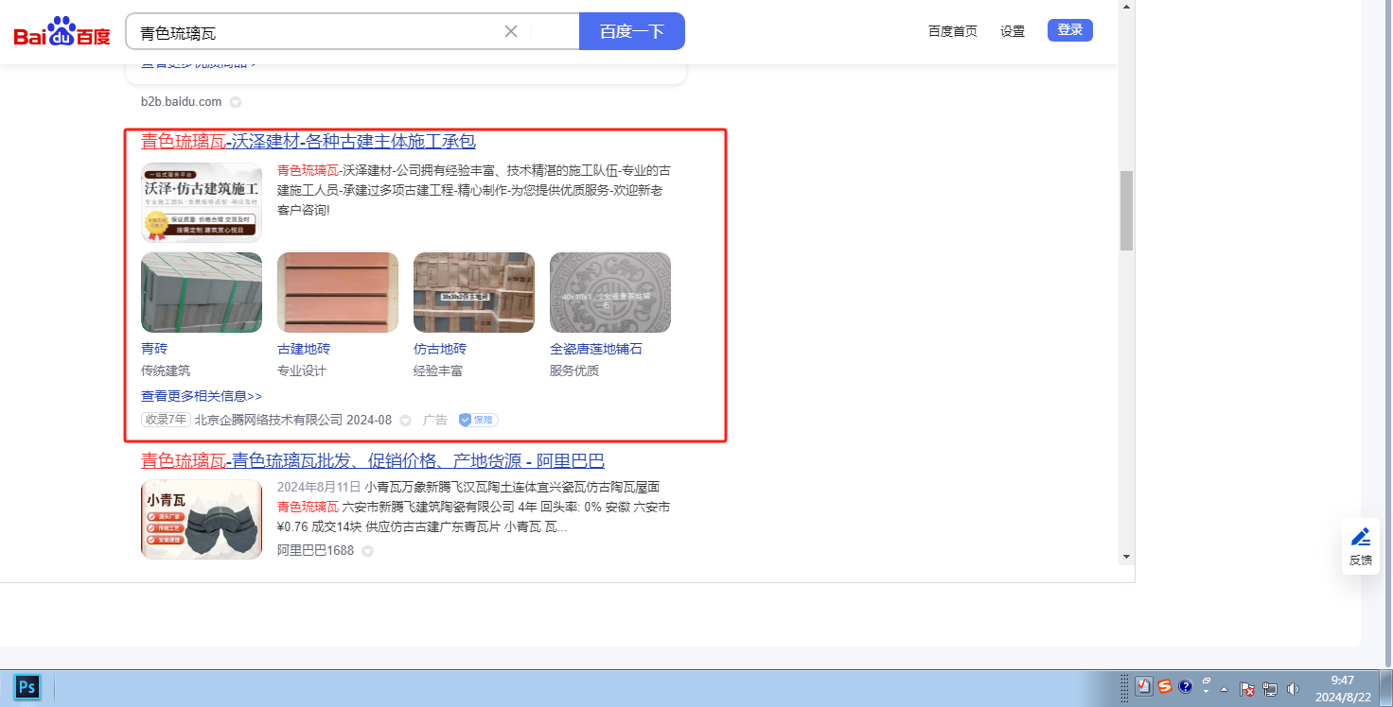Open the 全瓷唐莲地铺石 product image
The width and height of the screenshot is (1393, 707).
click(610, 292)
